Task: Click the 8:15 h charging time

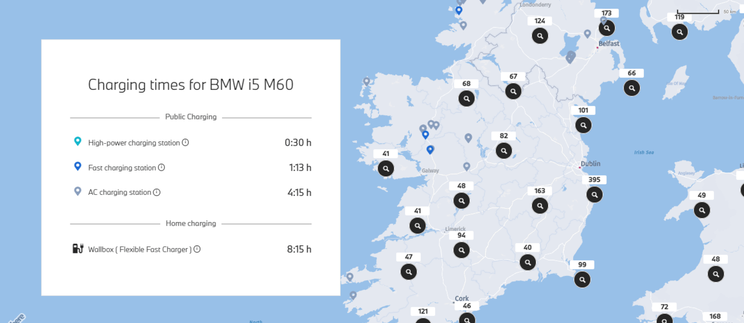Action: pyautogui.click(x=299, y=249)
